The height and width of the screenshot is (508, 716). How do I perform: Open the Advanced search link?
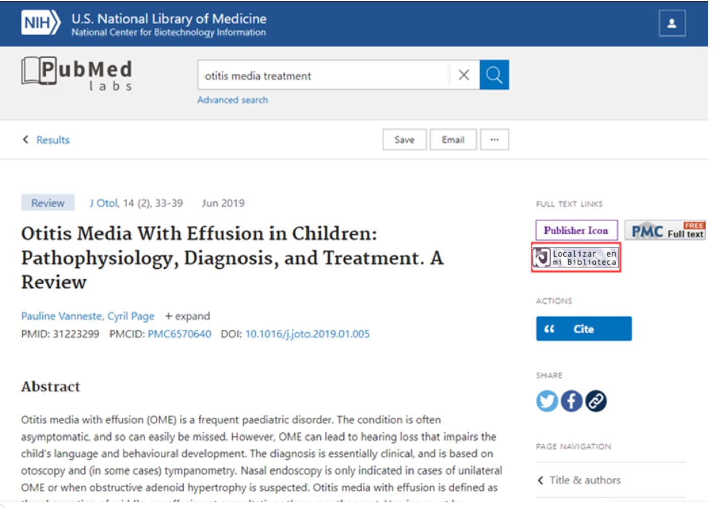[x=232, y=100]
